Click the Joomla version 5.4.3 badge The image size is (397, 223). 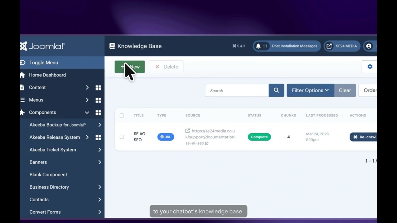coord(239,46)
